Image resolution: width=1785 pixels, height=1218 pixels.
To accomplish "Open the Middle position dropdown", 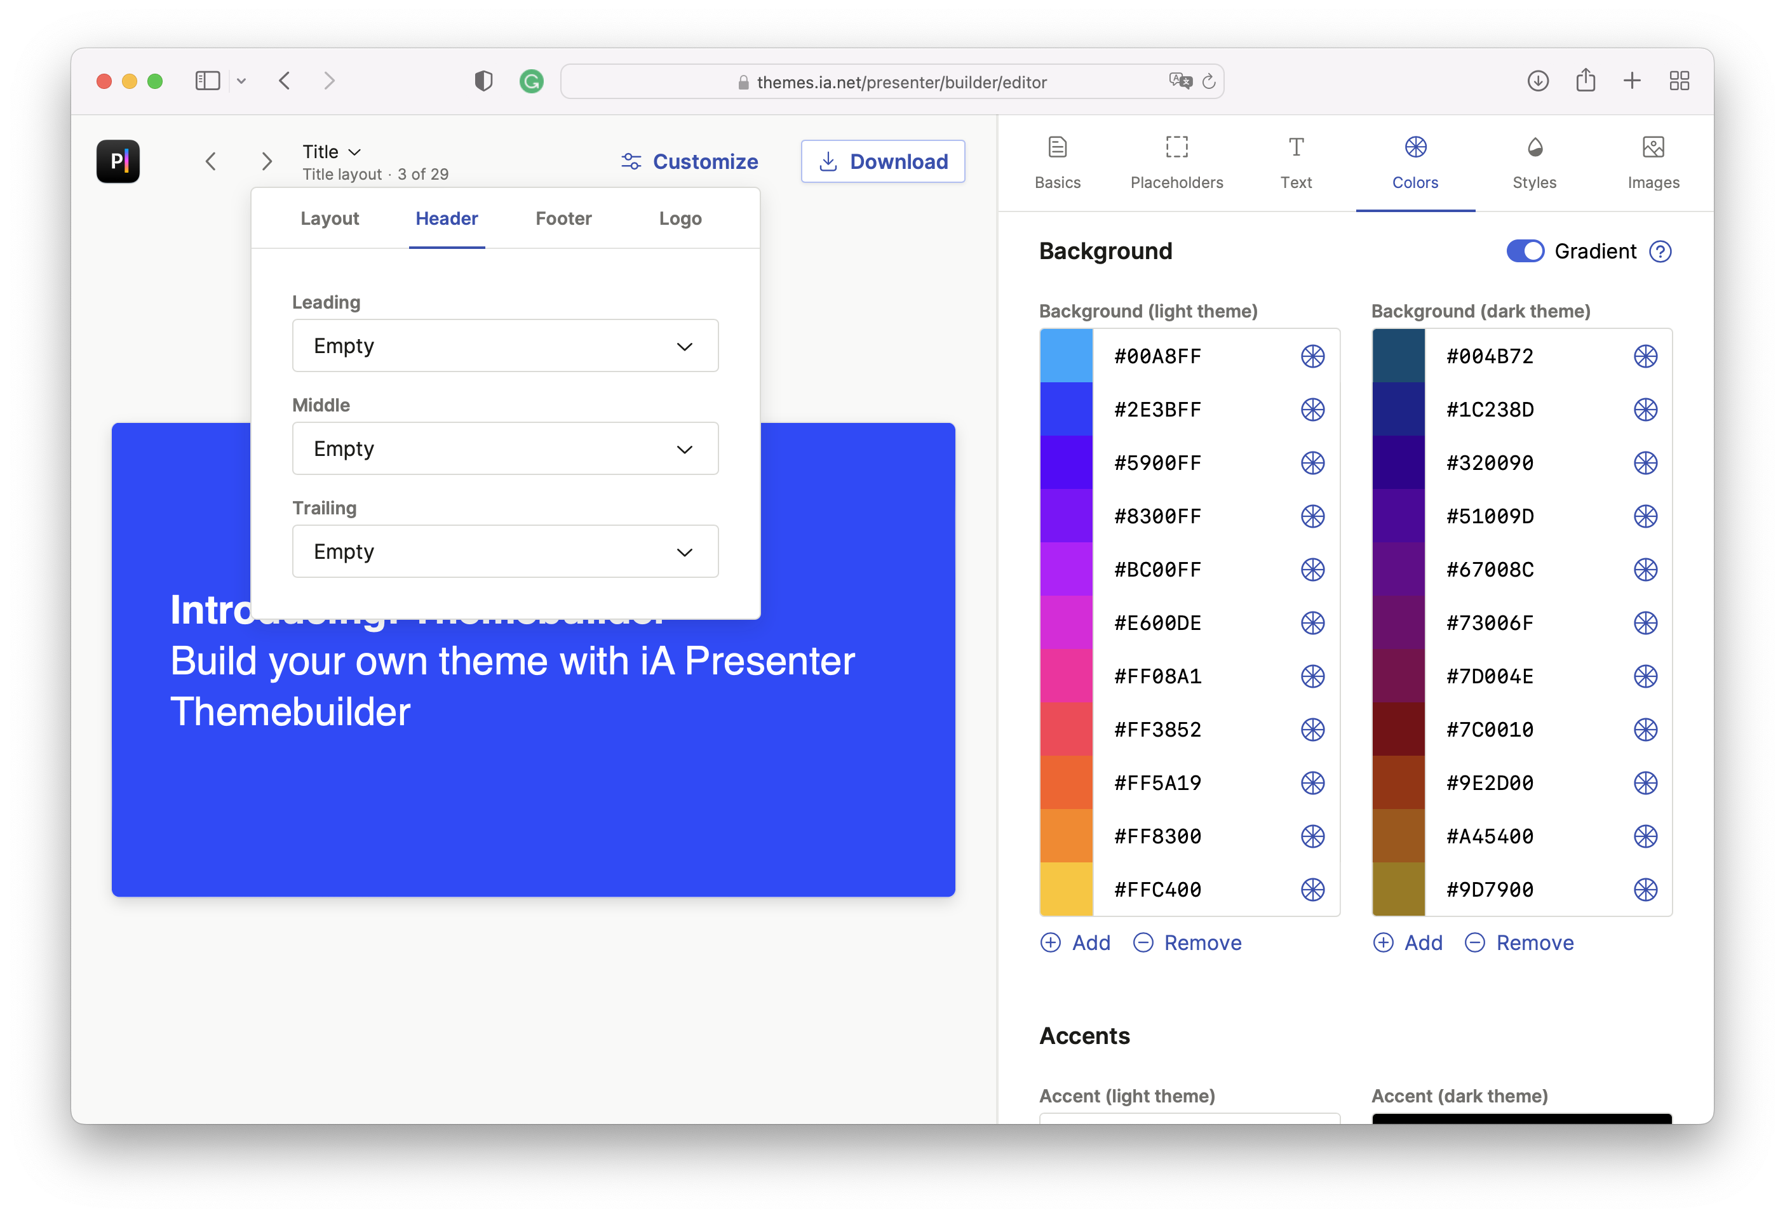I will tap(502, 449).
